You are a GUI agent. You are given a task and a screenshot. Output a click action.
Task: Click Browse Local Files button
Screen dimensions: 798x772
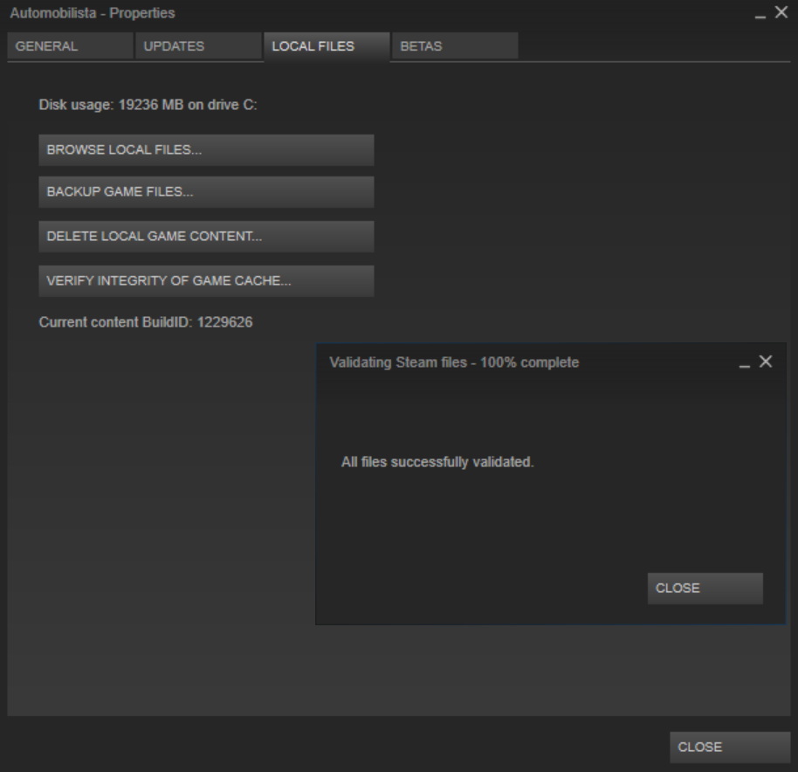click(x=206, y=150)
